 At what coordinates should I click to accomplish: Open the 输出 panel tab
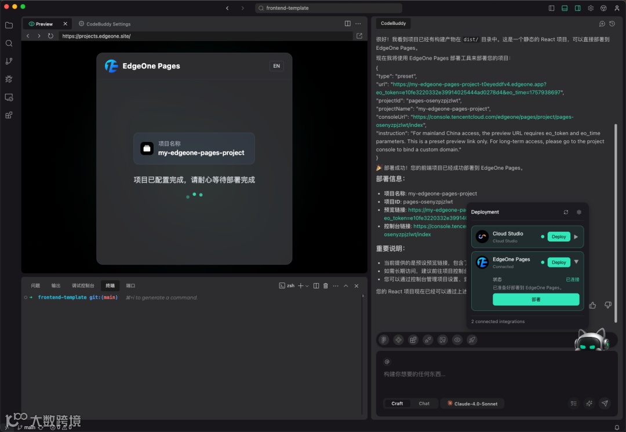[x=56, y=285]
